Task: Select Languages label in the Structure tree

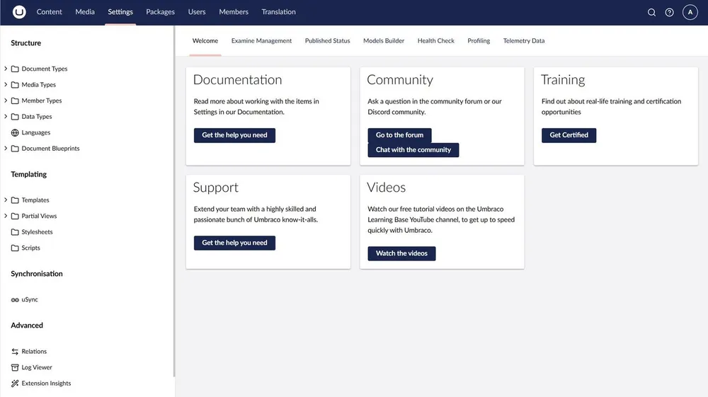Action: pyautogui.click(x=36, y=132)
